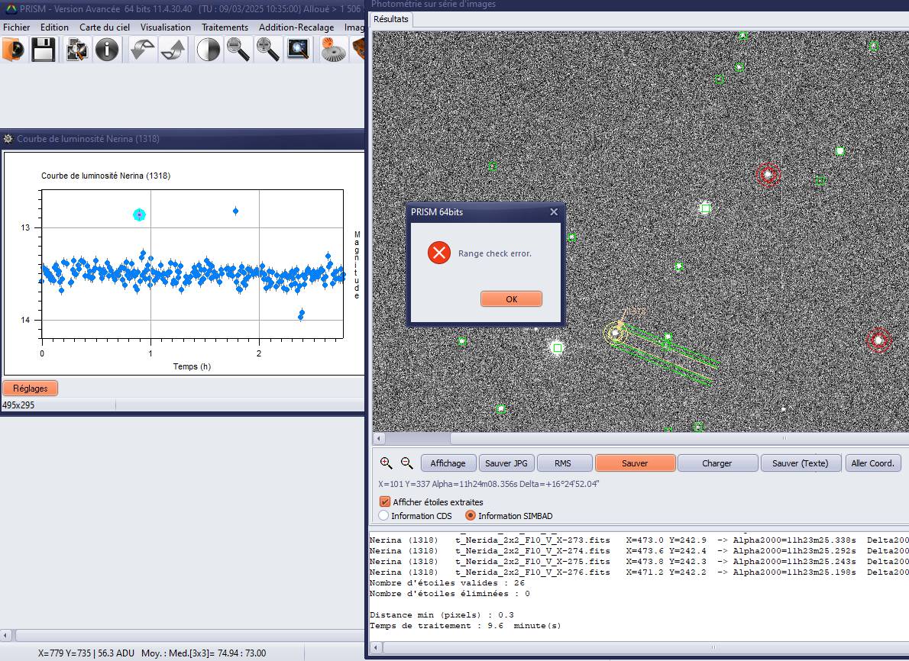Click the zoom-in magnifier in main toolbar

tap(267, 50)
